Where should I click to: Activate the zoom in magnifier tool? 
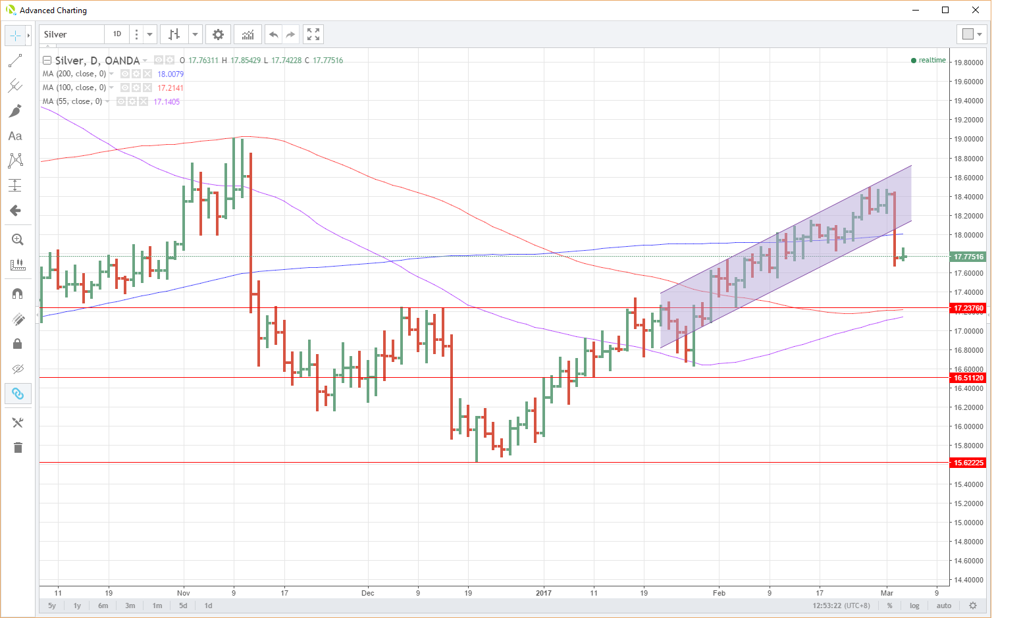pyautogui.click(x=18, y=240)
